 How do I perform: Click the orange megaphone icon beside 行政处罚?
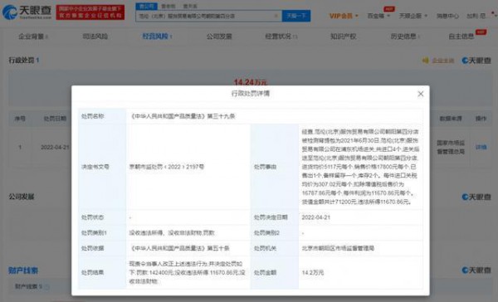point(425,61)
